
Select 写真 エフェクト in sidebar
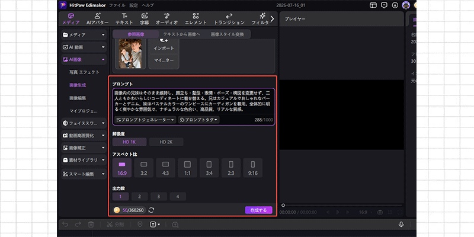[84, 72]
